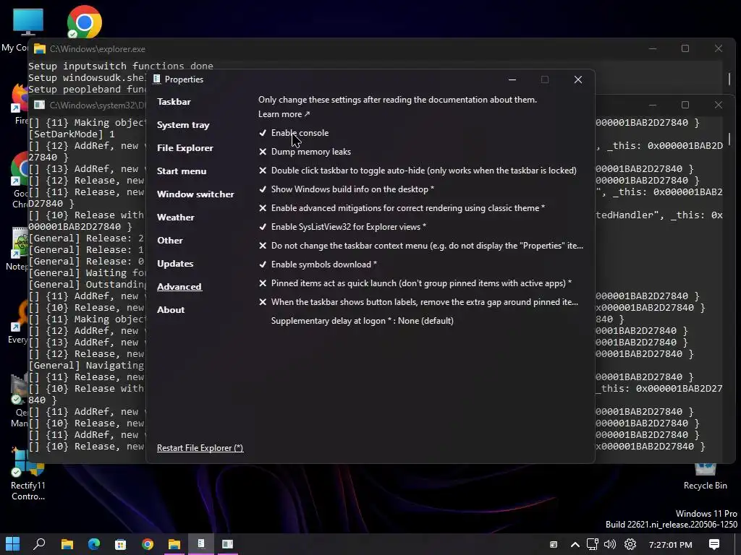Enable advanced mitigations for classic theme
Viewport: 741px width, 555px height.
tap(402, 208)
